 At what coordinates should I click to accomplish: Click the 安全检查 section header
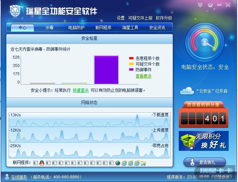(90, 38)
